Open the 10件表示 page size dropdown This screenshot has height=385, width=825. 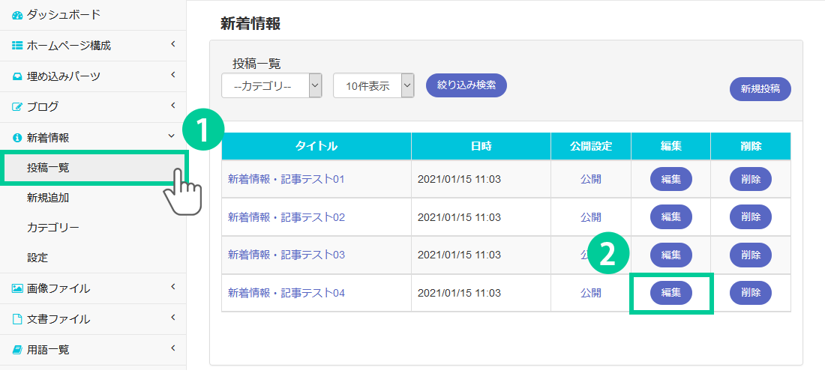(x=373, y=85)
